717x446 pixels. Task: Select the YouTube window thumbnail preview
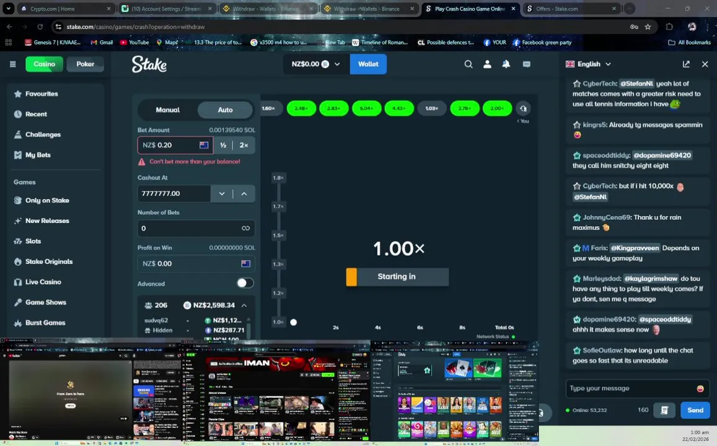[x=91, y=391]
